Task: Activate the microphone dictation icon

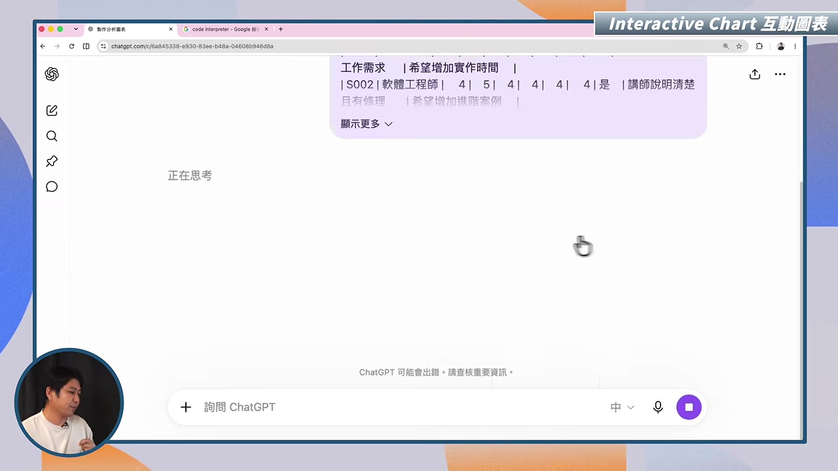Action: [x=658, y=407]
